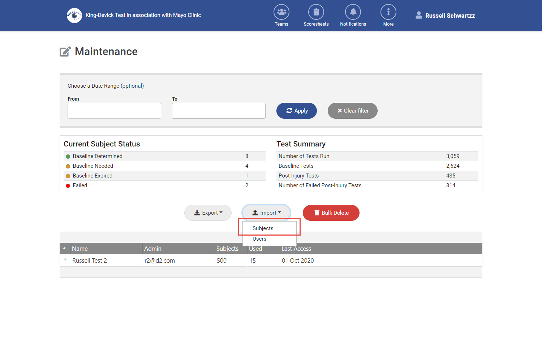Click the sort triangle in table header
Viewport: 542px width, 346px height.
pos(64,249)
